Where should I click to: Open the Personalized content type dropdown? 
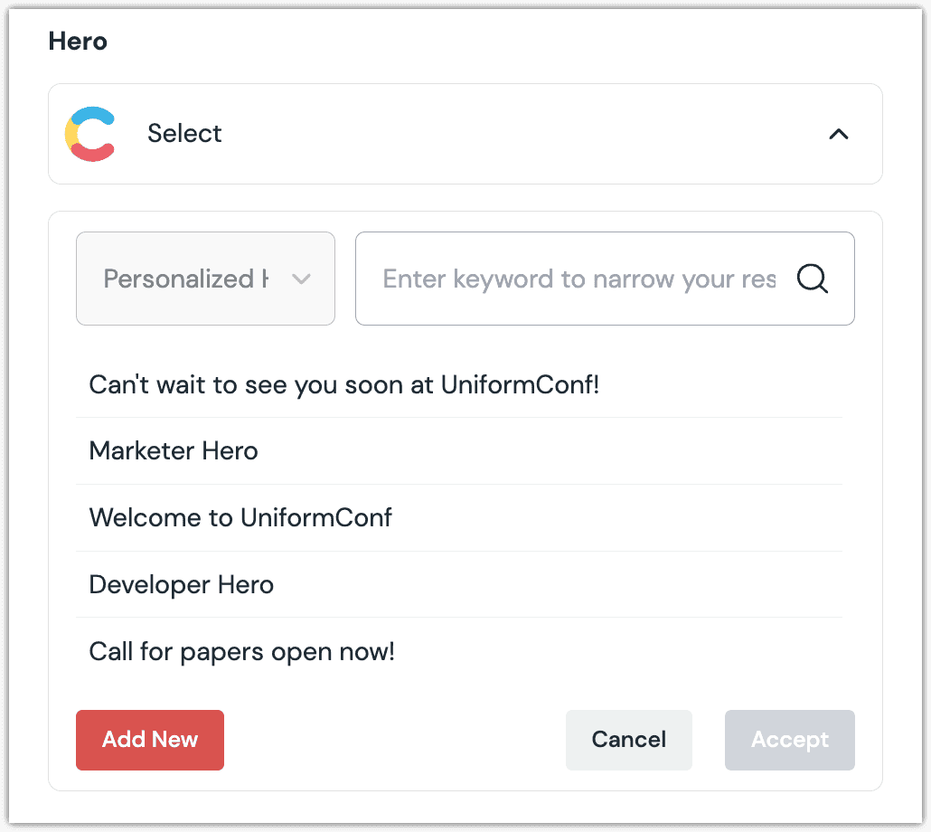click(x=205, y=279)
